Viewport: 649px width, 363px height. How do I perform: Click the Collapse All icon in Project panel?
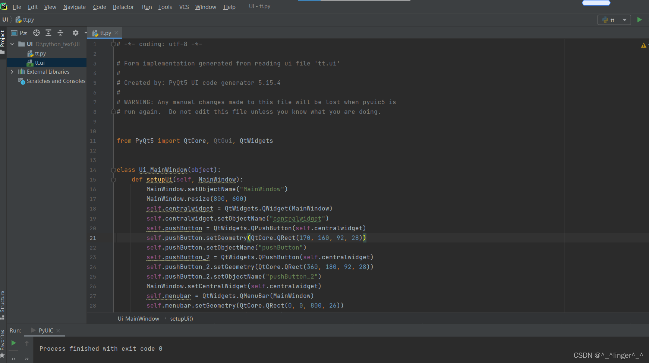click(60, 33)
